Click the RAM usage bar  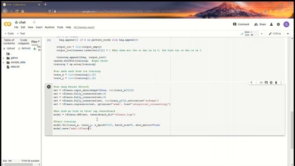tap(254, 32)
